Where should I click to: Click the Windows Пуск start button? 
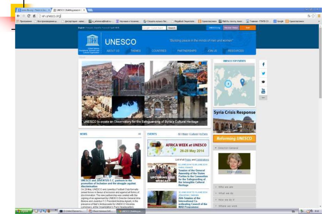[24, 211]
